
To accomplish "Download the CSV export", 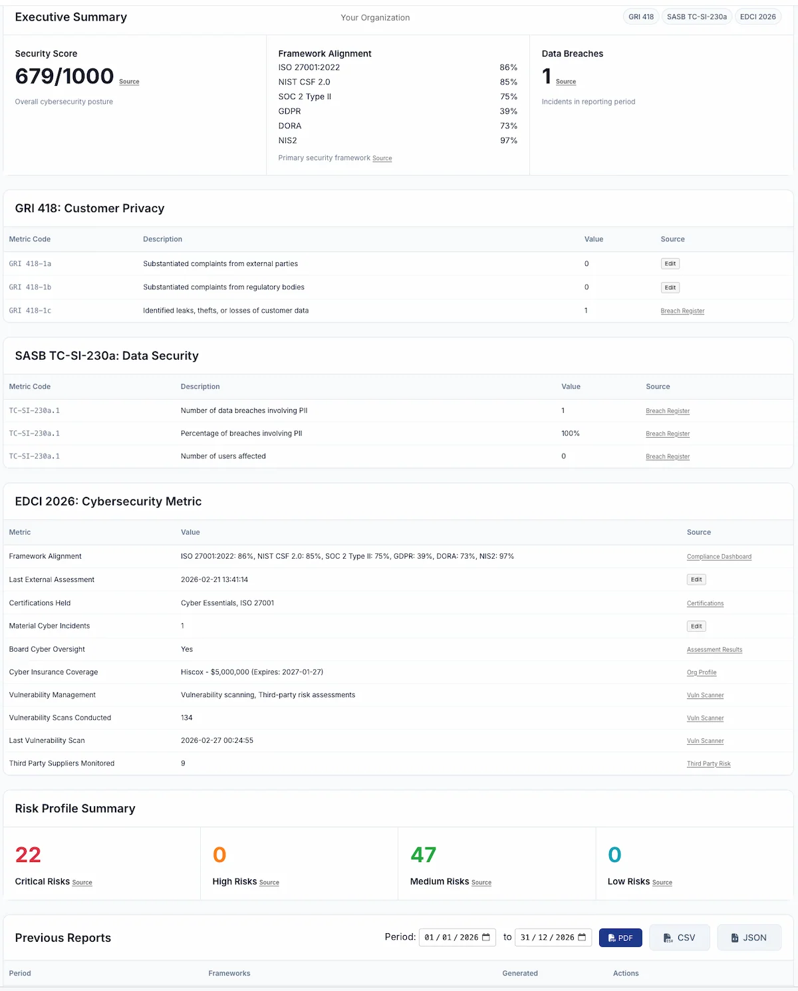I will pos(679,937).
